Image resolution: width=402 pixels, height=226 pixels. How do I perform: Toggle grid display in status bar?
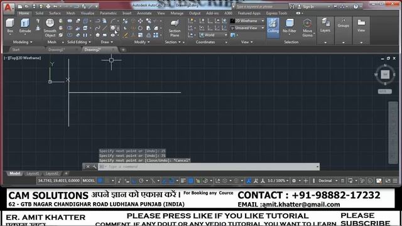pos(100,181)
